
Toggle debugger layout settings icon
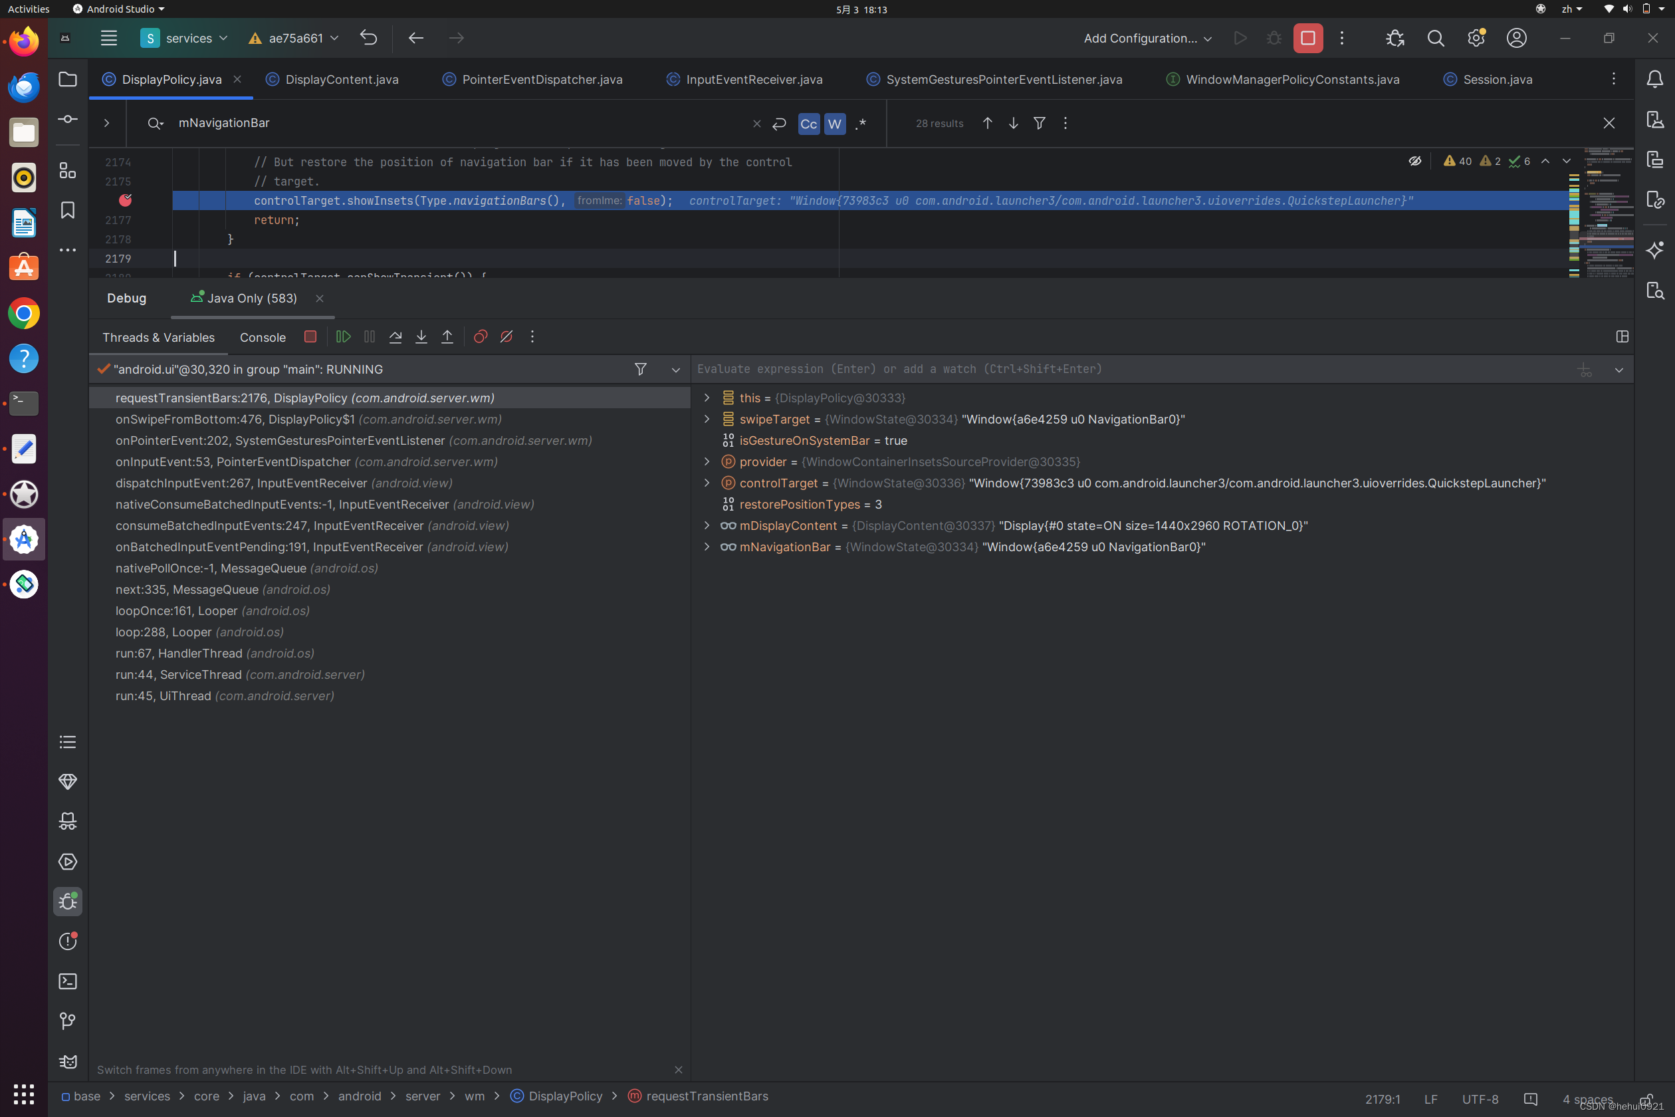[1622, 337]
